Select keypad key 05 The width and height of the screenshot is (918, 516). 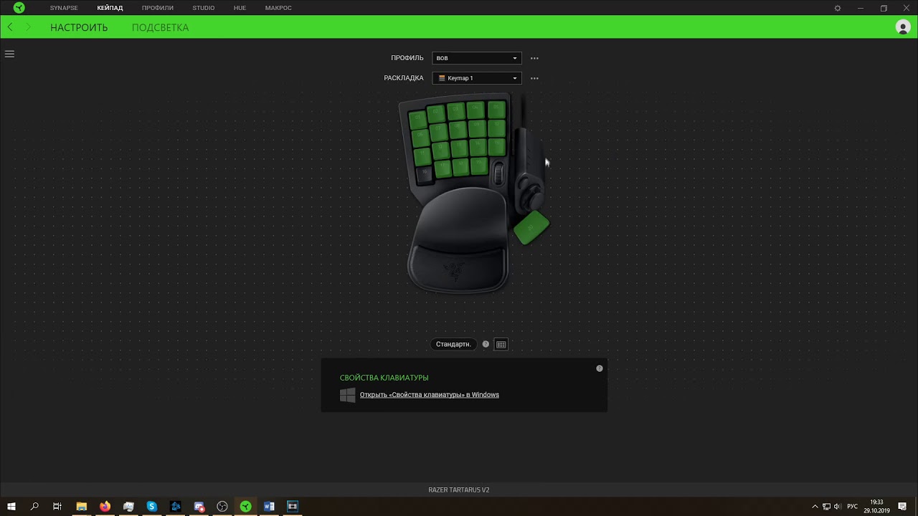[497, 110]
